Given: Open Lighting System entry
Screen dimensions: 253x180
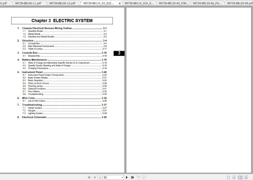Looking at the screenshot, I should click(x=65, y=113).
